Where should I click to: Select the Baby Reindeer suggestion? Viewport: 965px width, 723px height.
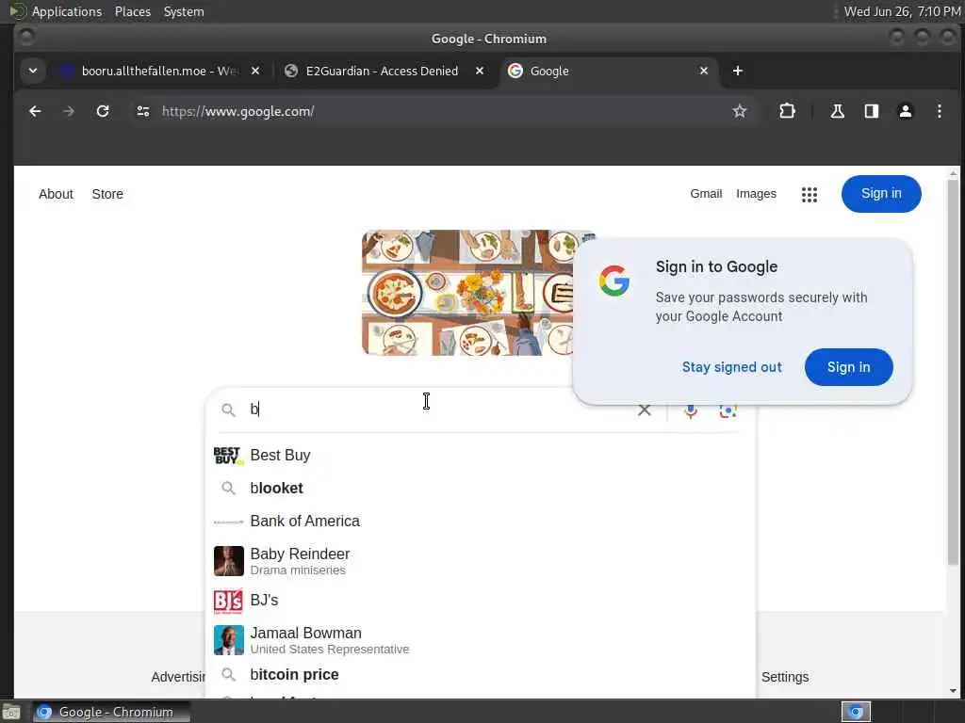[480, 561]
